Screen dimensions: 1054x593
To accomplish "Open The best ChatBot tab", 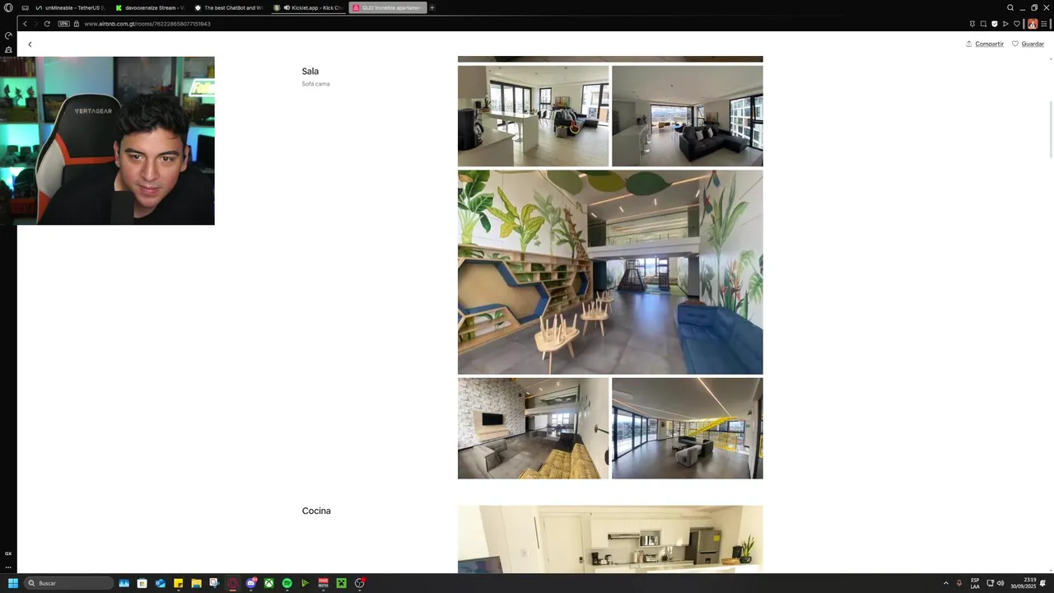I will [x=228, y=7].
